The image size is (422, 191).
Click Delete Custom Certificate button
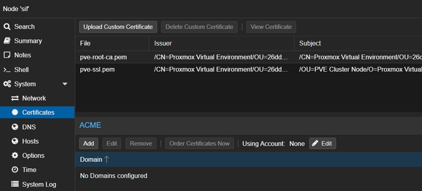pyautogui.click(x=199, y=27)
